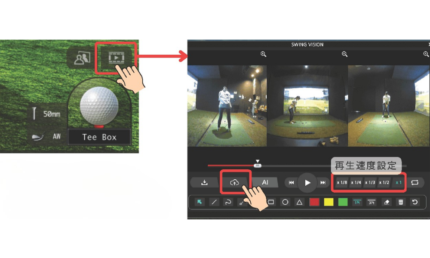Open the players profile icon

(82, 58)
